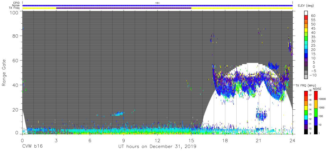Click the "NOISE" colorbar title
The height and width of the screenshot is (152, 329).
317,89
